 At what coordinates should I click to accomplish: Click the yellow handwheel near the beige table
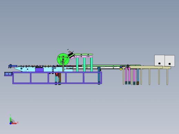[121, 69]
